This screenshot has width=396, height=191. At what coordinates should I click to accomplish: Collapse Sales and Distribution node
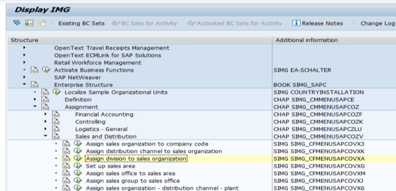tap(45, 136)
